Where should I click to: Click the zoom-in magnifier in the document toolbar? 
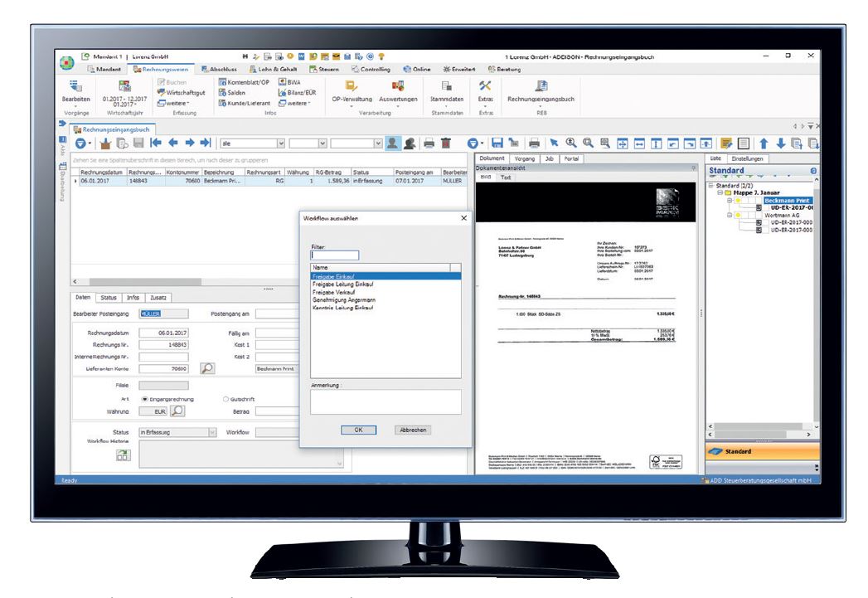pos(572,143)
